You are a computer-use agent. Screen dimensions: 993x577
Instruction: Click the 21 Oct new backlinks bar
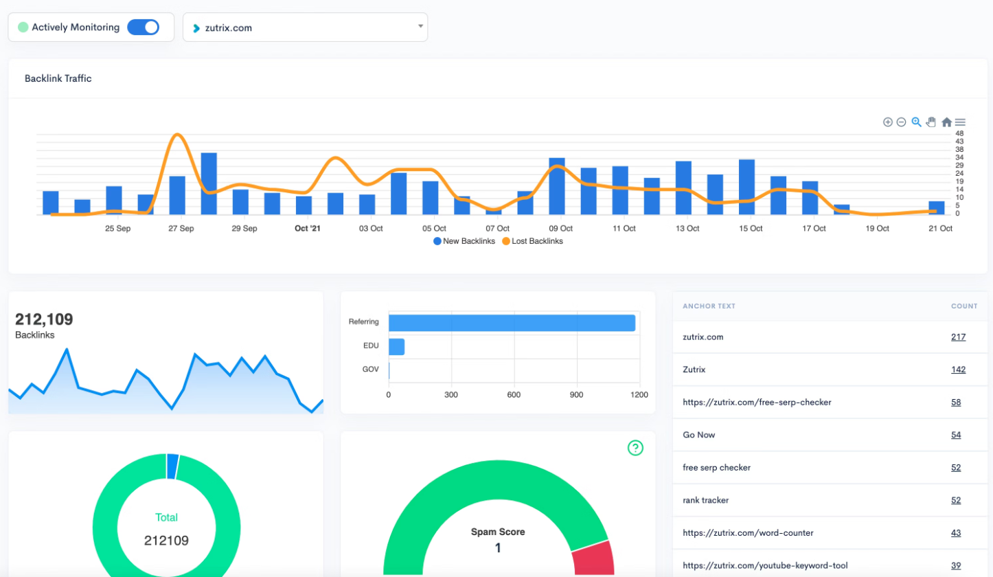pos(937,207)
